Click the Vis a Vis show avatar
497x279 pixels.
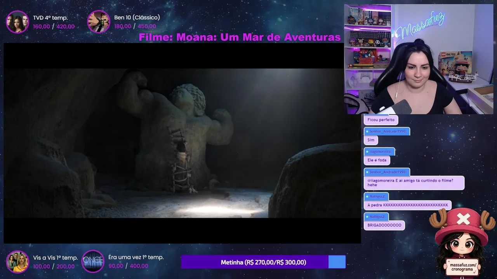pyautogui.click(x=17, y=262)
